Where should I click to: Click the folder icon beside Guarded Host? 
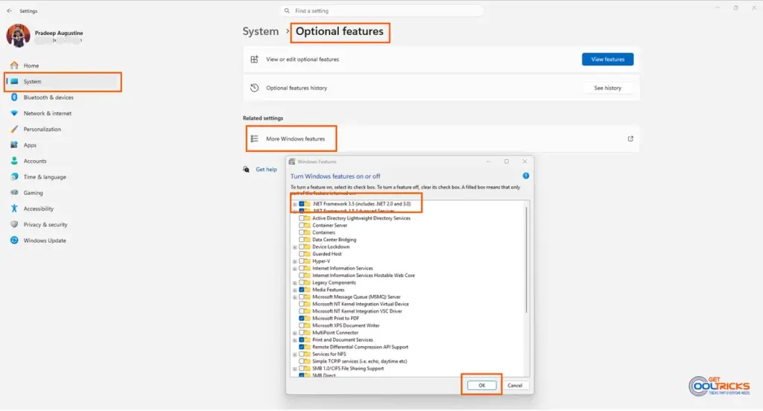pyautogui.click(x=308, y=254)
